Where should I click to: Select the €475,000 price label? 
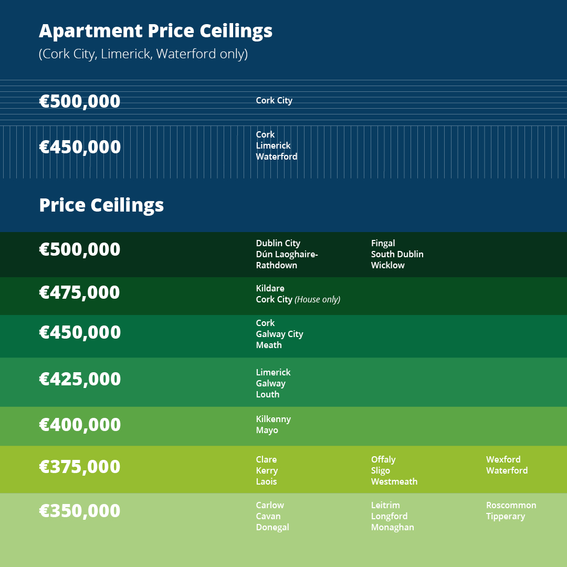coord(79,292)
